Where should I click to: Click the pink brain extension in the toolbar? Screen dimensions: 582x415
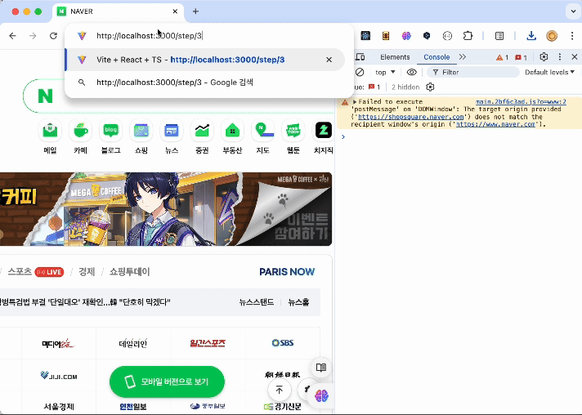406,36
